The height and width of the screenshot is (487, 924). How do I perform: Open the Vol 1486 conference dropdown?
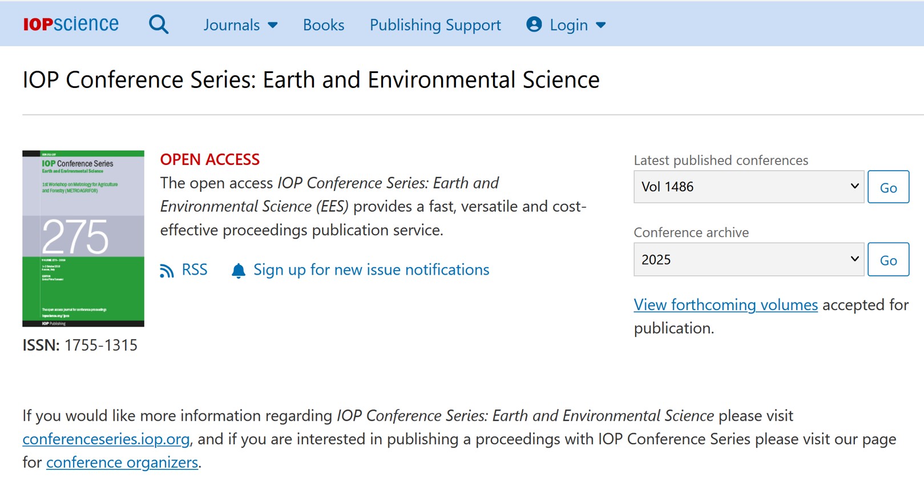coord(748,187)
